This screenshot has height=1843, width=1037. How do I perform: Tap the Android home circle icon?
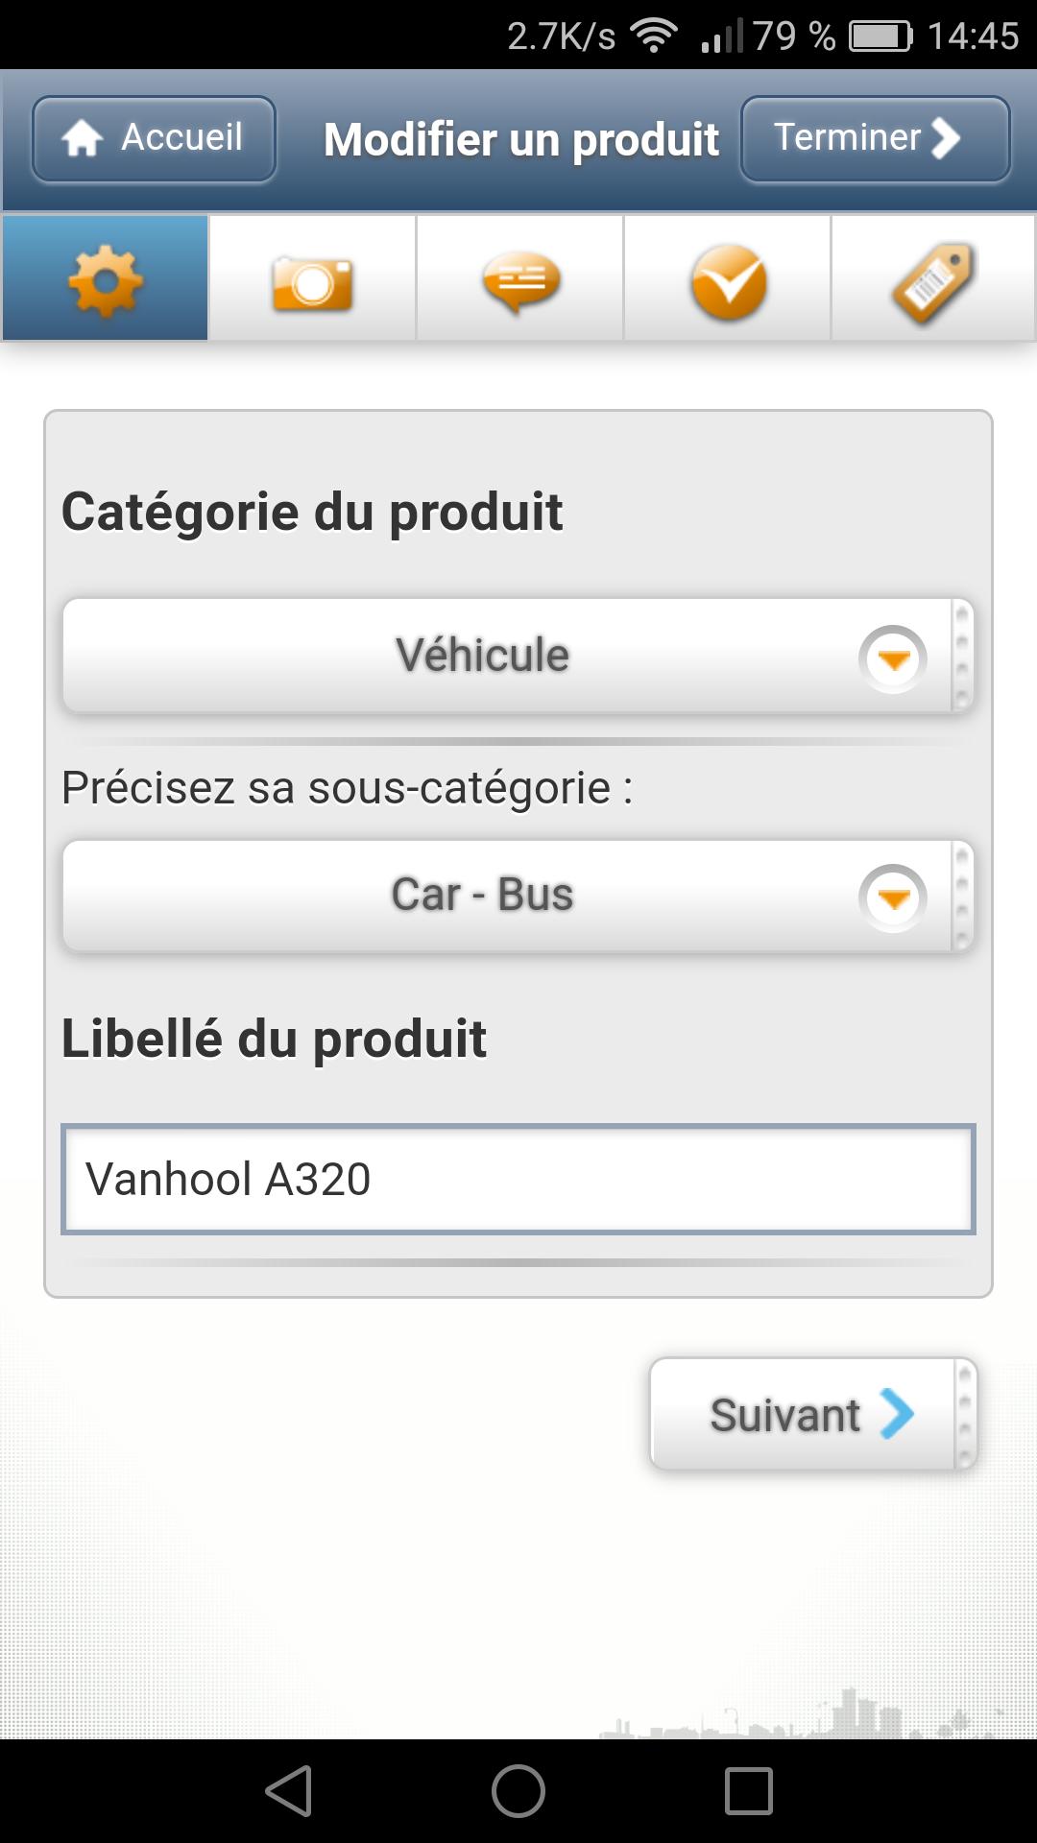518,1791
